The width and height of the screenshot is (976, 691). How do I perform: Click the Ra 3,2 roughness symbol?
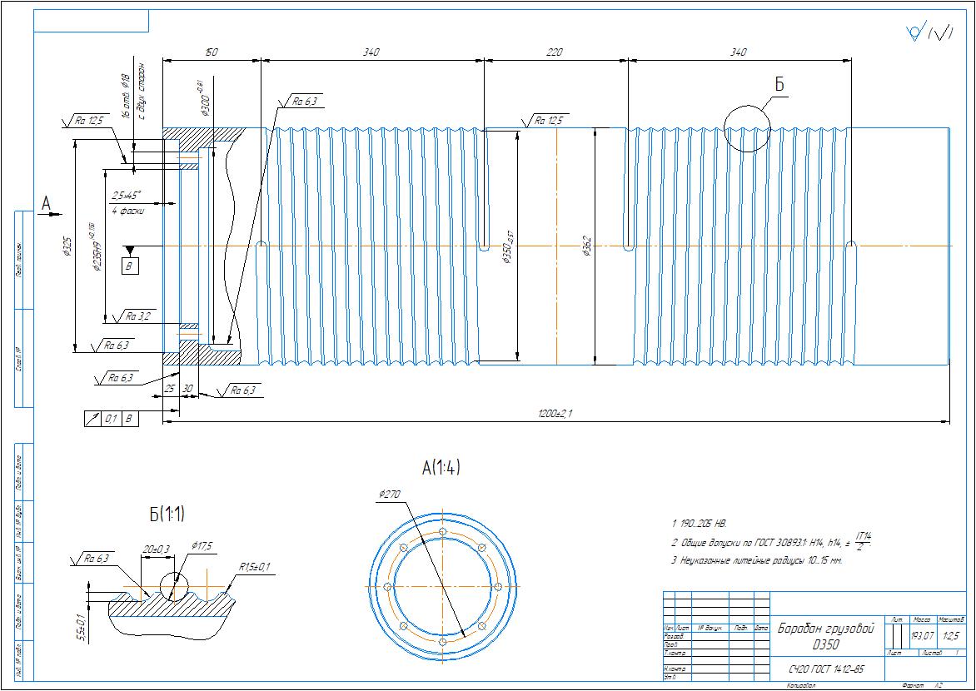(138, 316)
